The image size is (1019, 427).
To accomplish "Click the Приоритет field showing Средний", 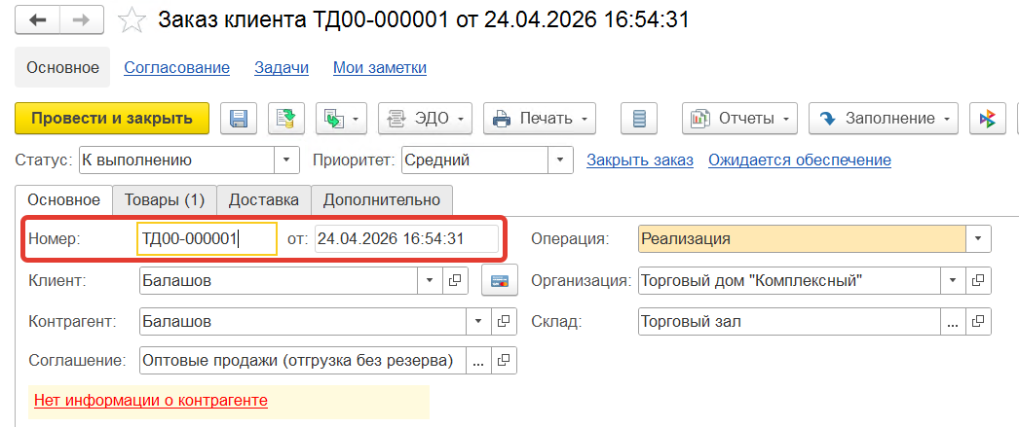I will (475, 160).
